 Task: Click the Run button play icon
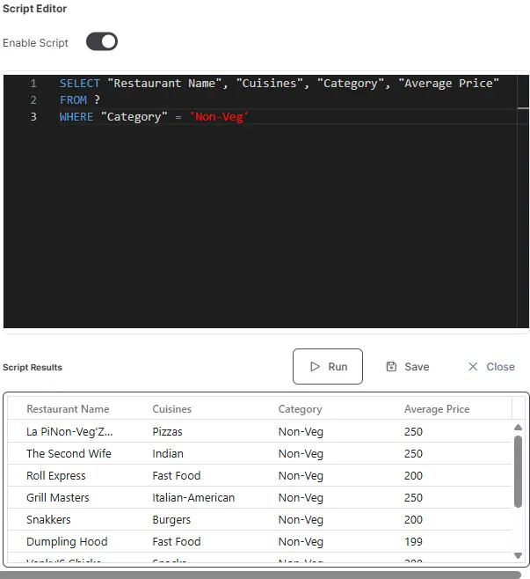tap(315, 367)
